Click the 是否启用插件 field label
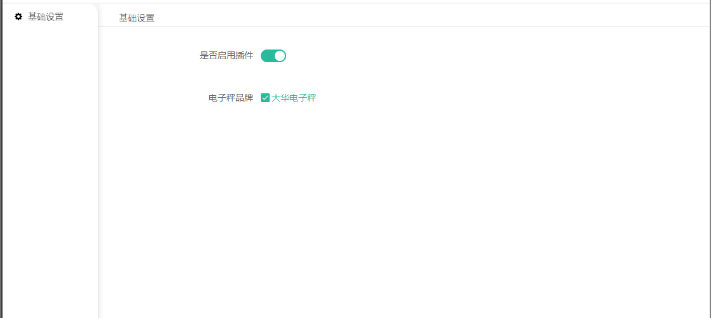 (x=226, y=56)
